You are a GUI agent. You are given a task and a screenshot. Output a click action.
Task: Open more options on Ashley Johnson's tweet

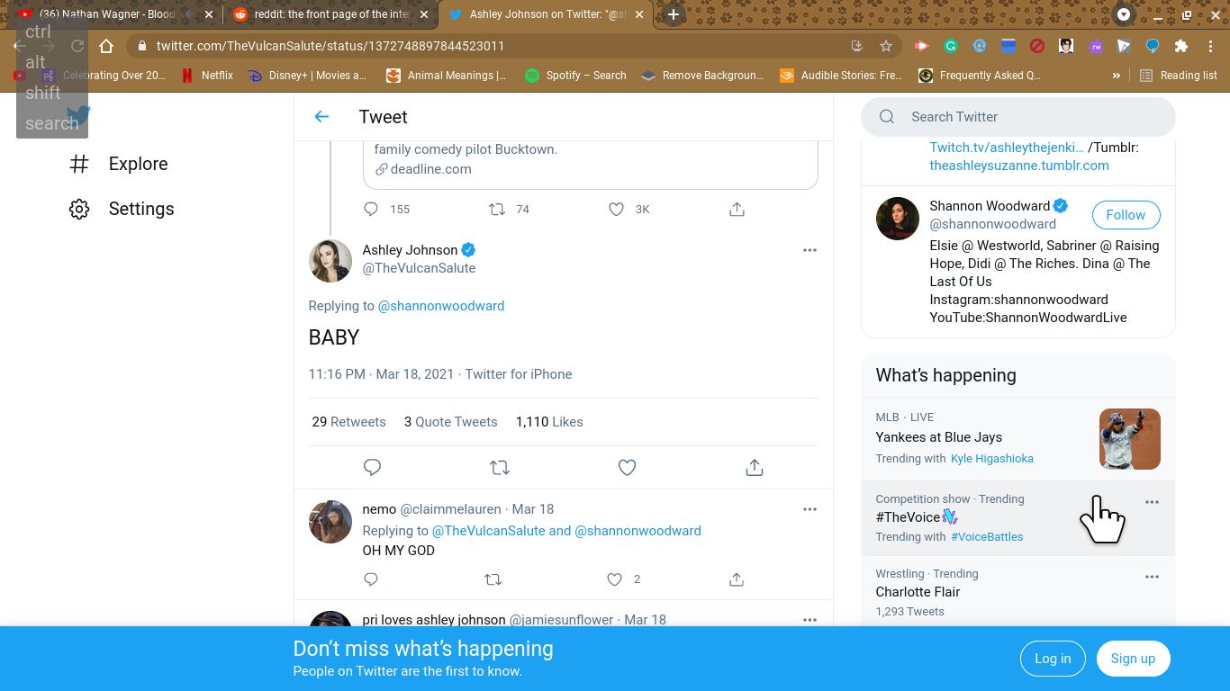click(x=809, y=250)
